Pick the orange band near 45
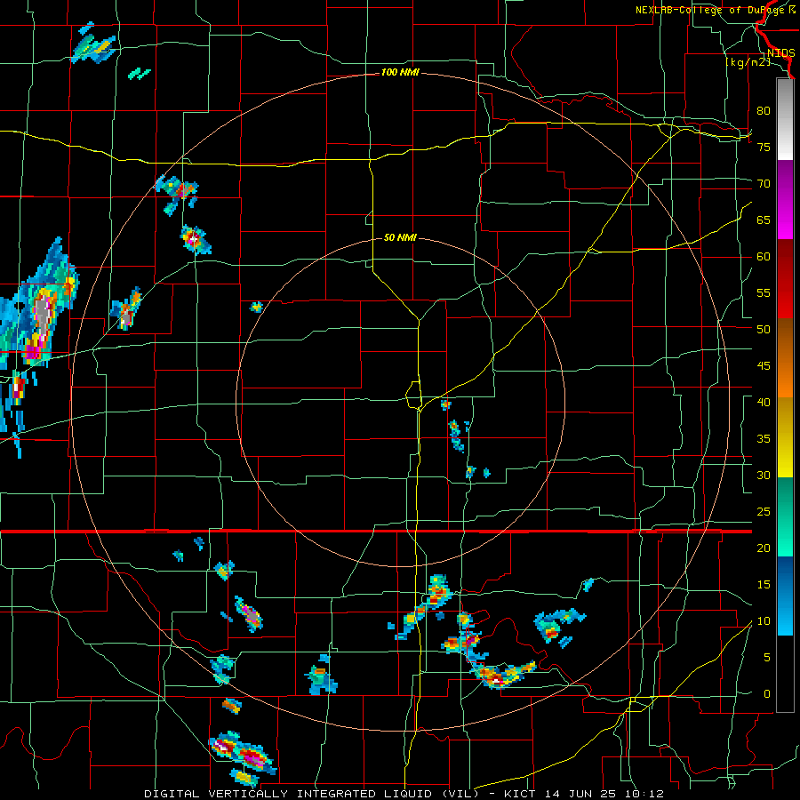This screenshot has width=800, height=800. pyautogui.click(x=785, y=378)
